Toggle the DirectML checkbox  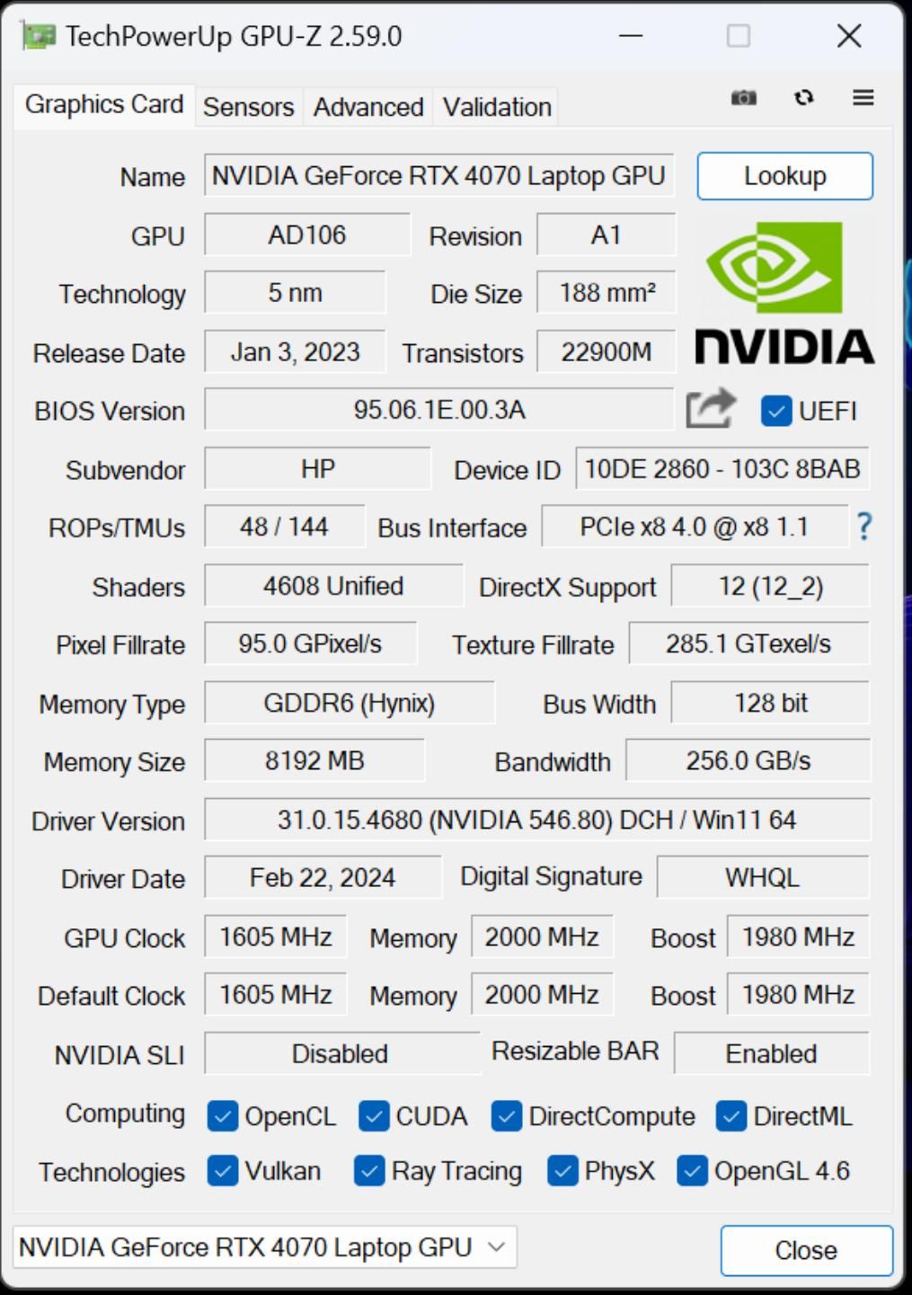pos(731,1116)
